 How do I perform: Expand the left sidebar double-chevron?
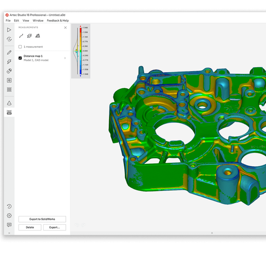click(9, 233)
